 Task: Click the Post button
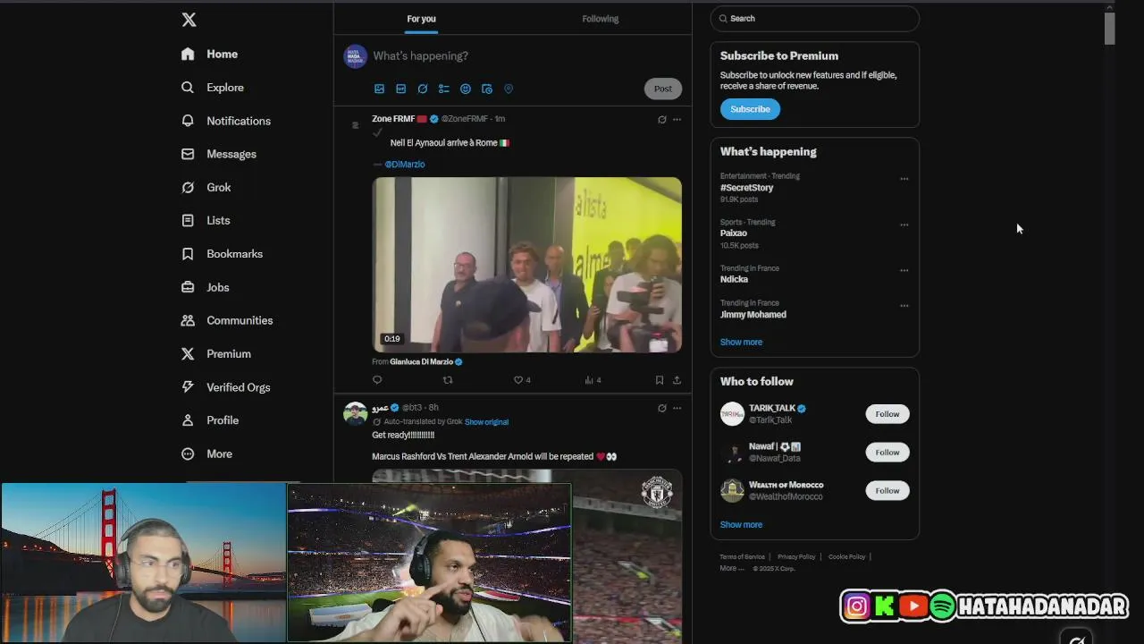pos(663,89)
